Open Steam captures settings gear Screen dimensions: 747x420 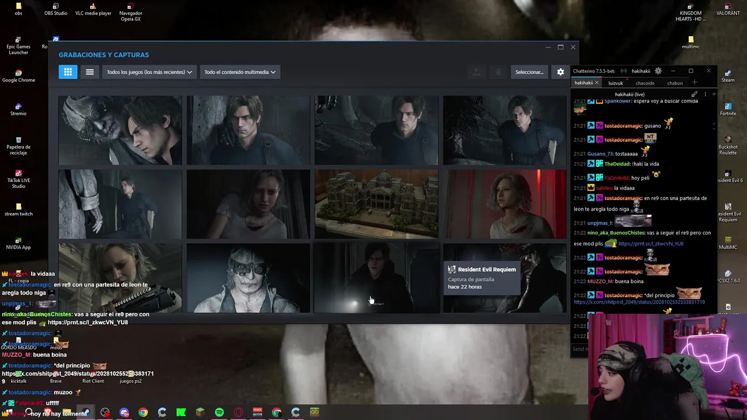[560, 72]
